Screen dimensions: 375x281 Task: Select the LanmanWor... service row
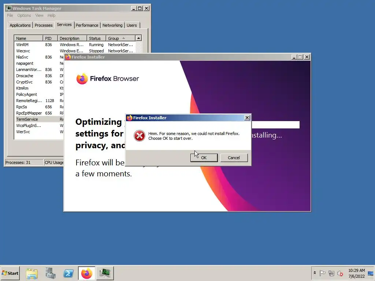[40, 70]
